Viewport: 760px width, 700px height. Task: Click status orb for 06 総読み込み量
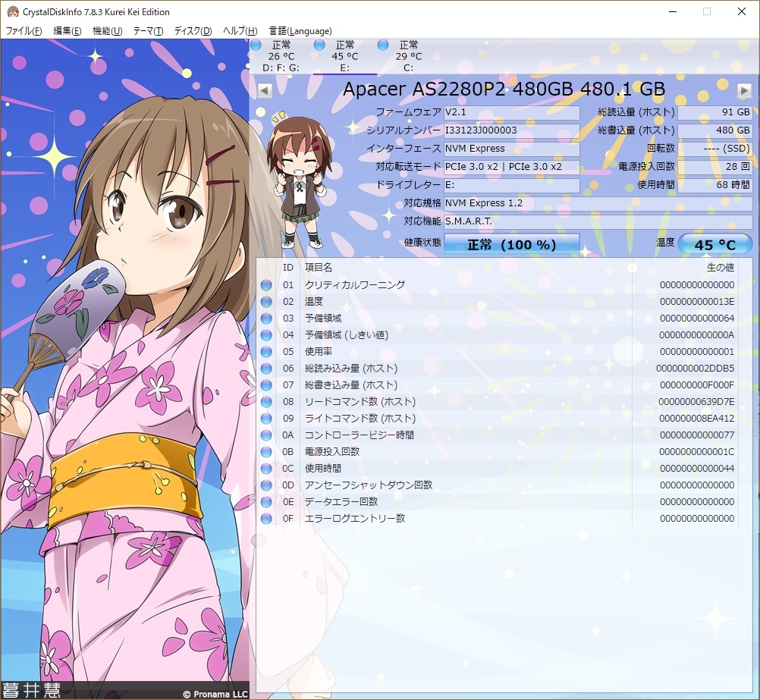tap(266, 369)
